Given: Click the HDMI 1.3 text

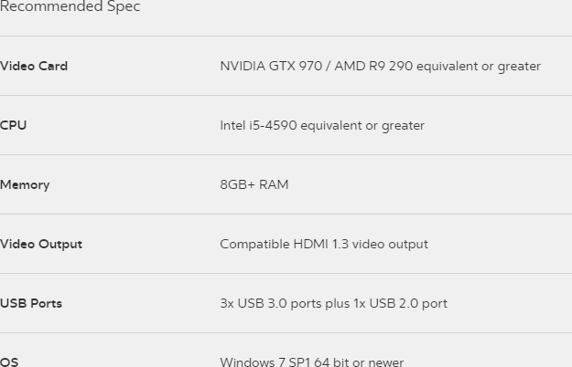Looking at the screenshot, I should 318,244.
